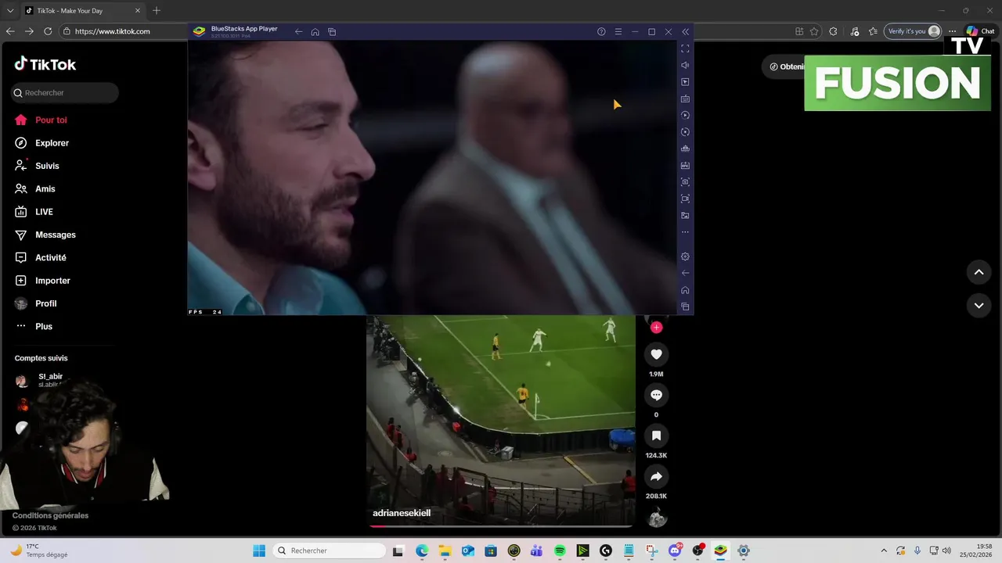
Task: Show more BlueStacks sidebar tools (three dots)
Action: pyautogui.click(x=685, y=232)
